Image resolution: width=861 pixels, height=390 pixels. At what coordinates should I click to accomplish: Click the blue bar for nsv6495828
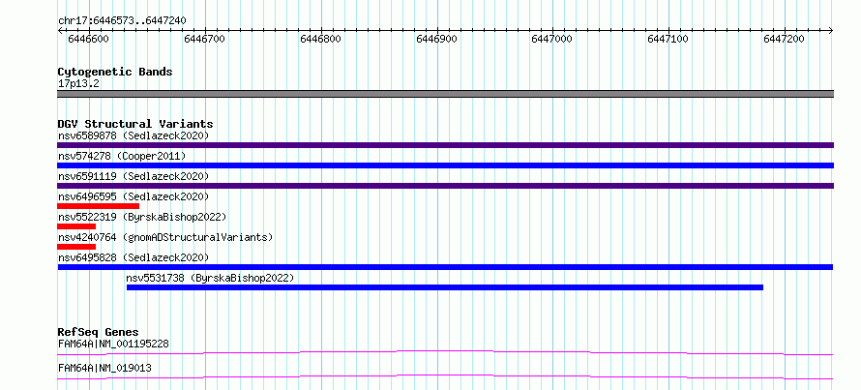pos(445,267)
